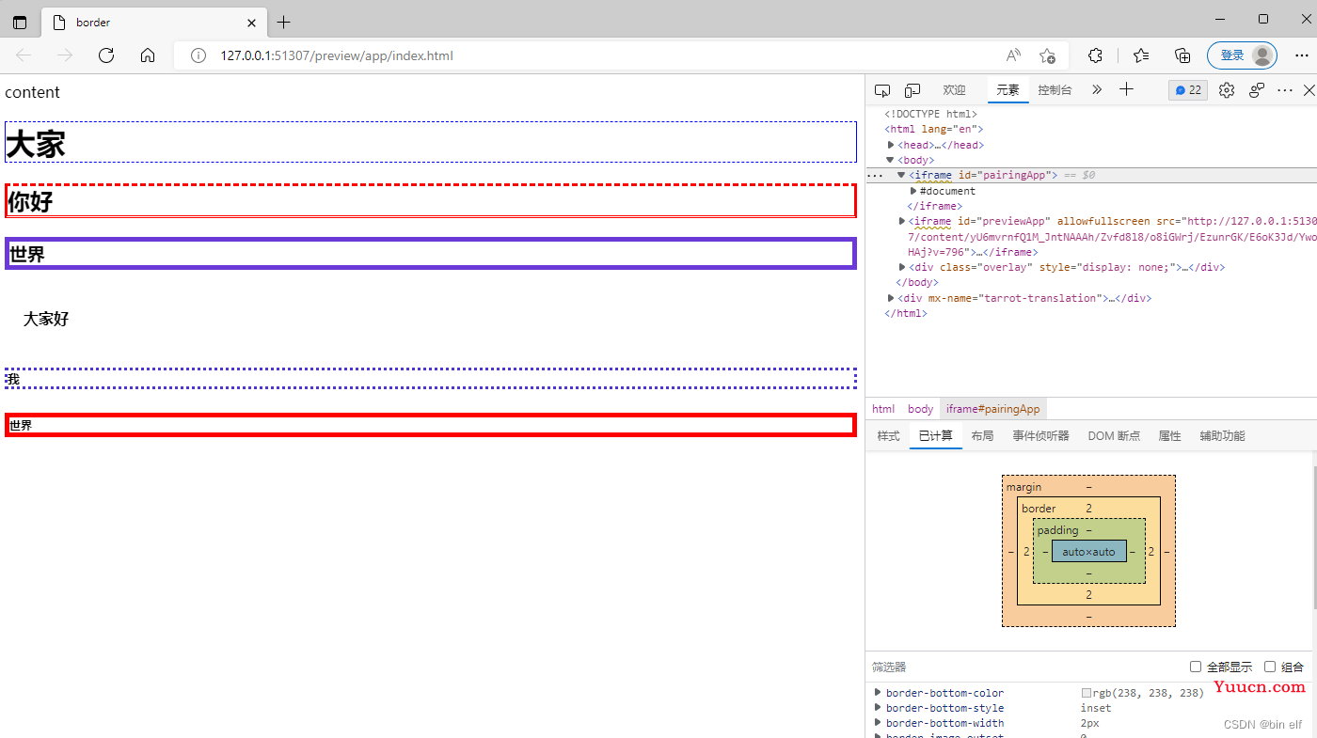
Task: Open the tab actions menu icon
Action: 20,23
